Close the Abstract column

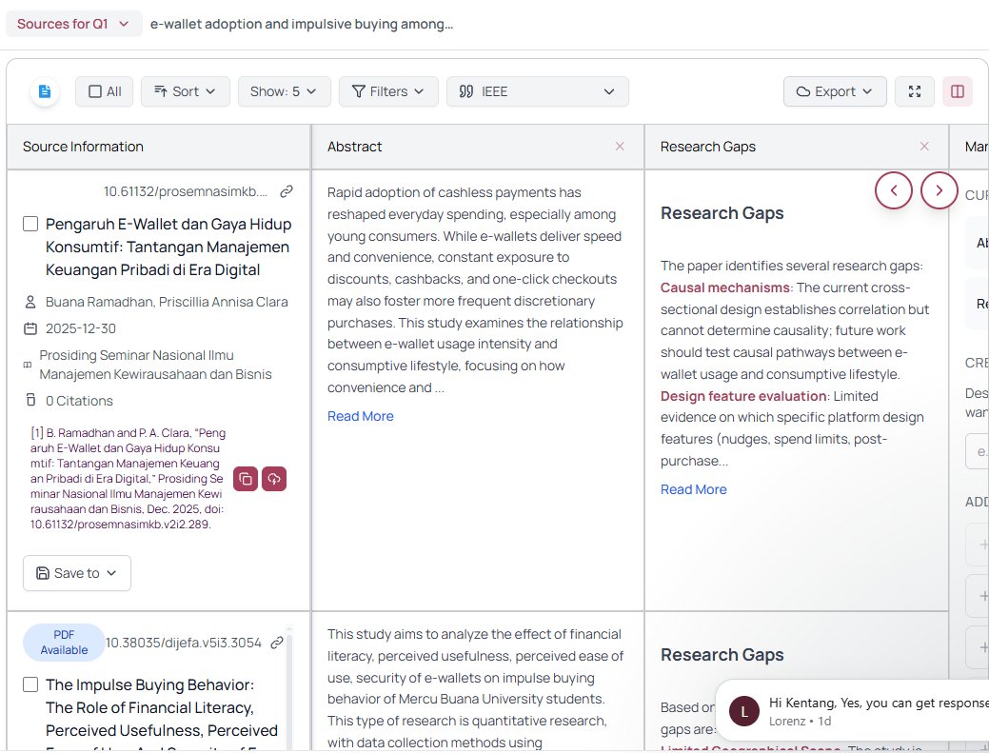pyautogui.click(x=620, y=147)
